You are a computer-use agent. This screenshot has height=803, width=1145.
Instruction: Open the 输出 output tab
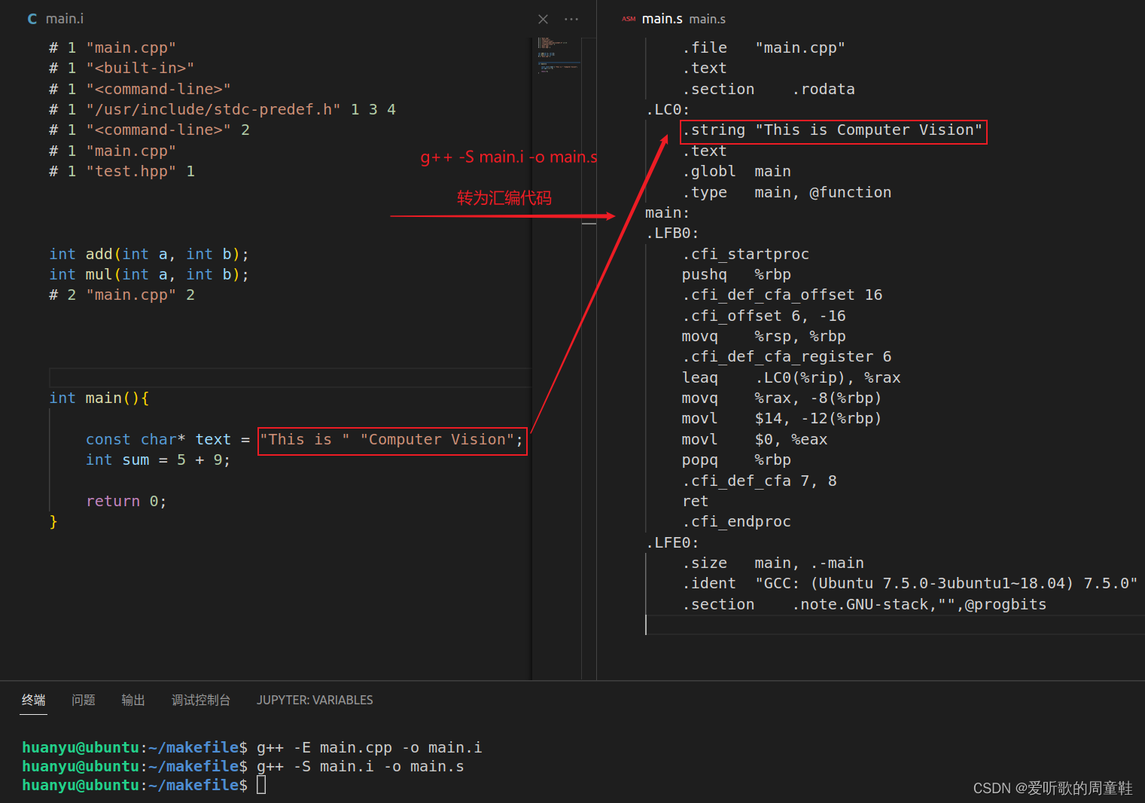point(133,700)
